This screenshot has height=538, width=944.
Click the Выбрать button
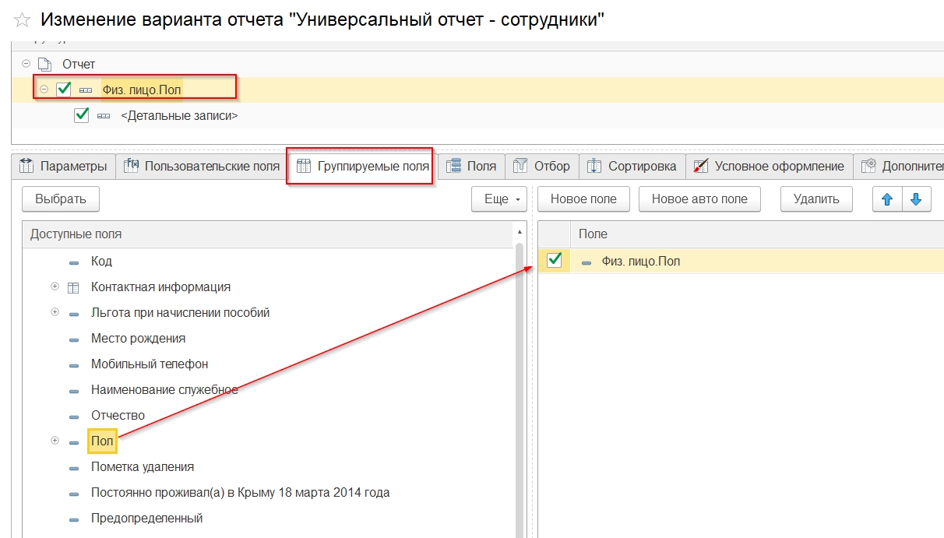pyautogui.click(x=61, y=199)
